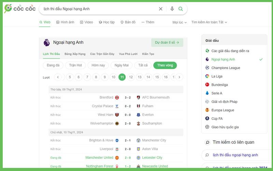273x171 pixels.
Task: Click the Liverpool team crest
Action: pos(117,149)
